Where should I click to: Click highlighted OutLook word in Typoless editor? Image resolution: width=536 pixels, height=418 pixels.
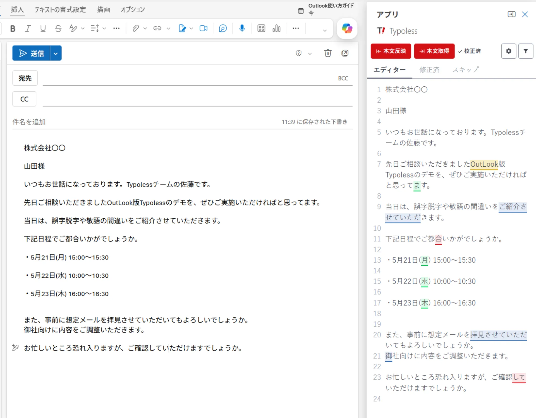pyautogui.click(x=484, y=164)
